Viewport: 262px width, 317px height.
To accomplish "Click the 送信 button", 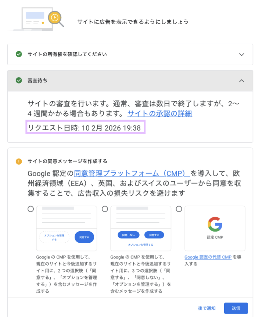I will (236, 308).
